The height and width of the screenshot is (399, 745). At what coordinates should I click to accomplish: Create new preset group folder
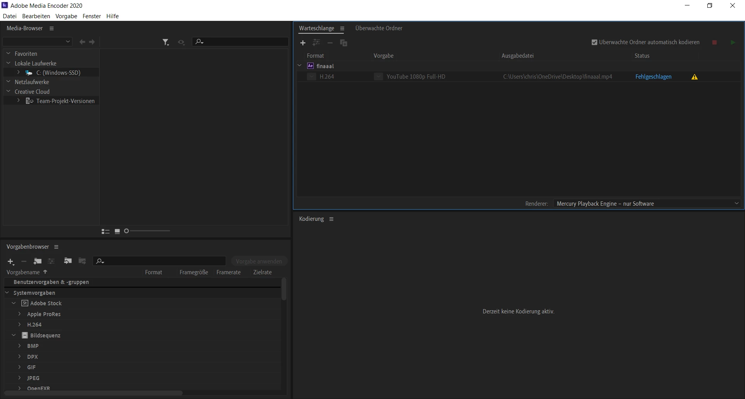tap(37, 261)
